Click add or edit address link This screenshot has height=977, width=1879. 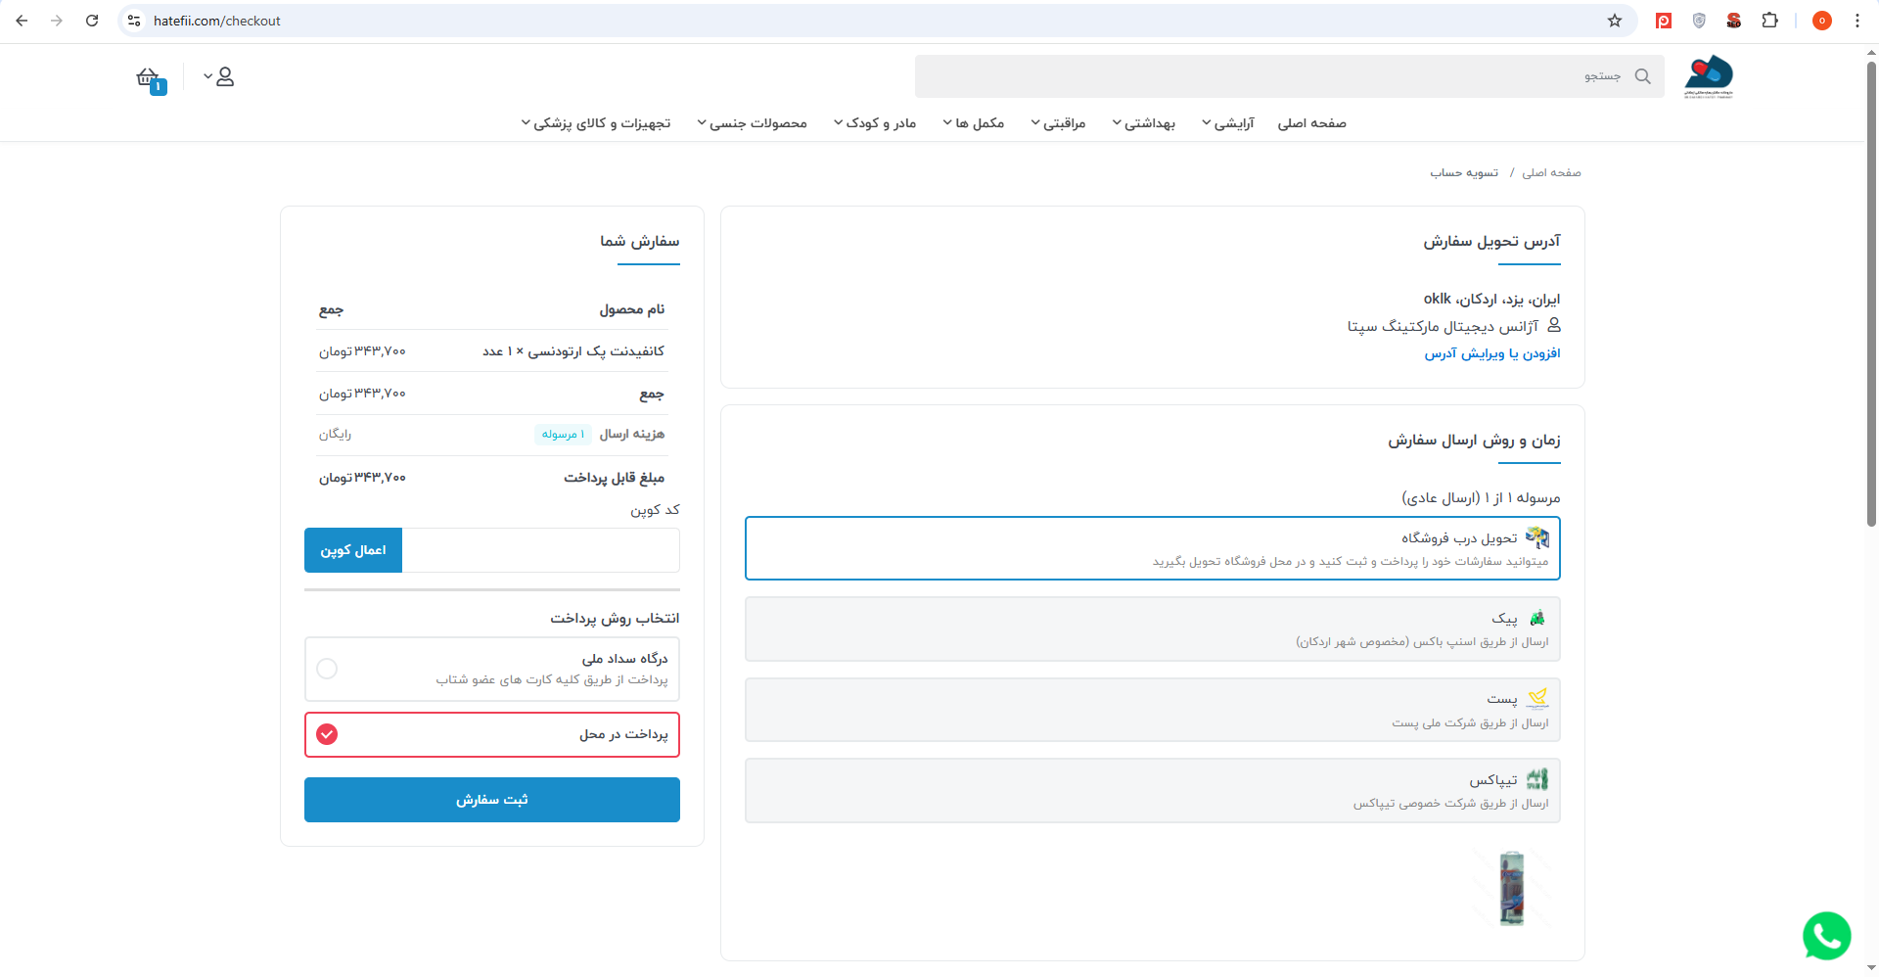(x=1491, y=353)
